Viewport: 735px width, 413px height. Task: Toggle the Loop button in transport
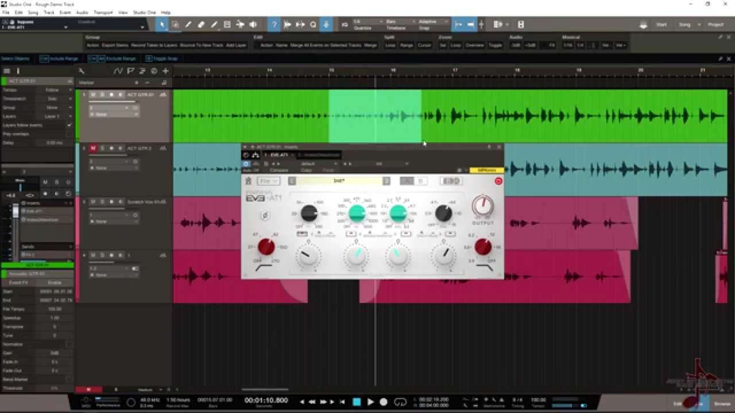point(400,402)
